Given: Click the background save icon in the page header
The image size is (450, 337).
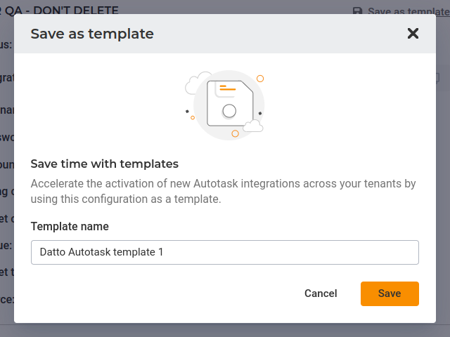Looking at the screenshot, I should pos(358,11).
